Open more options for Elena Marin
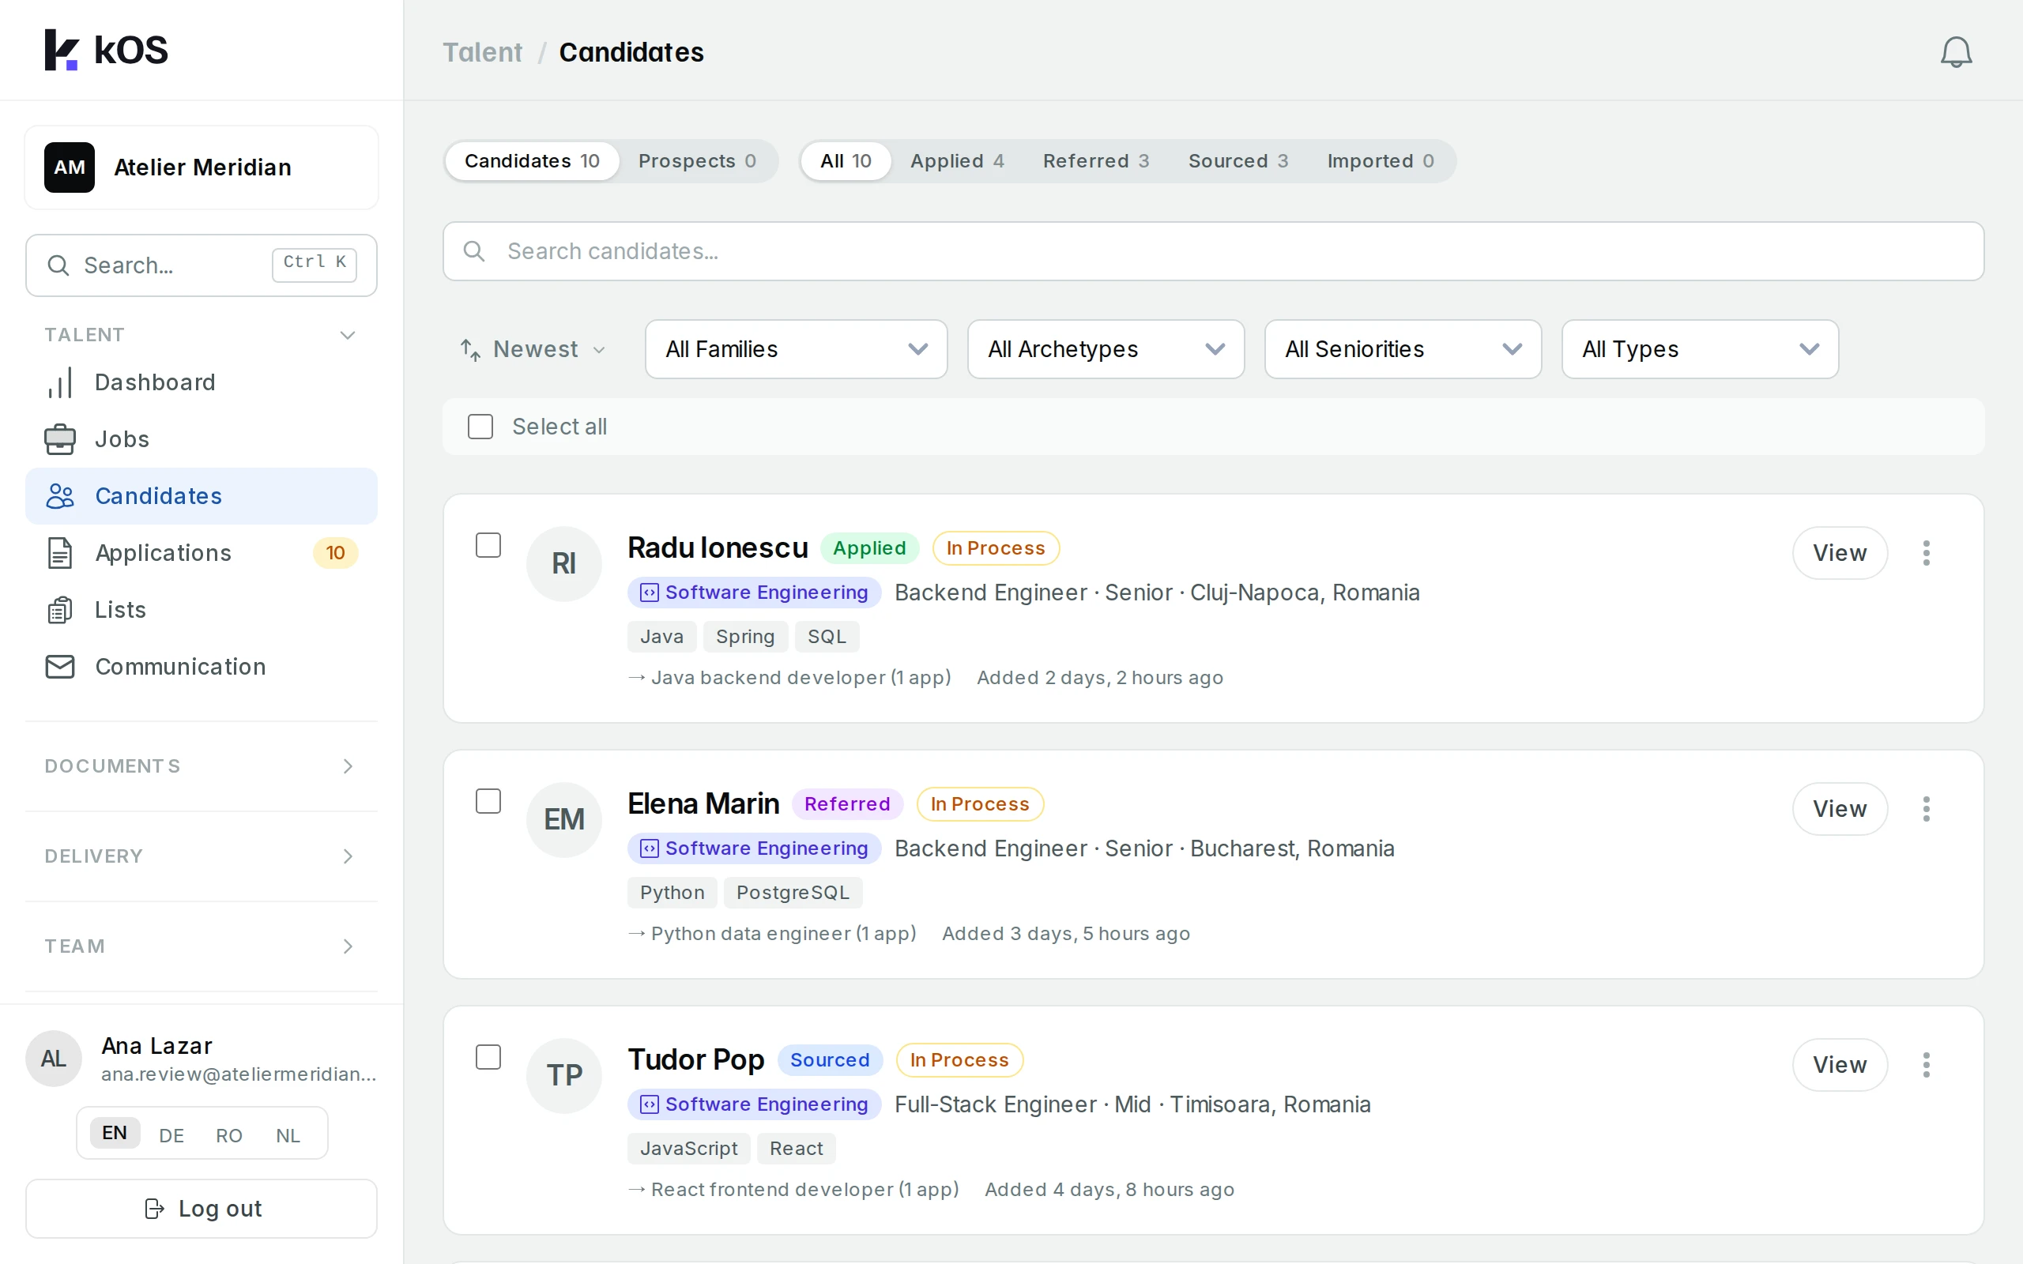The width and height of the screenshot is (2023, 1264). click(x=1926, y=808)
